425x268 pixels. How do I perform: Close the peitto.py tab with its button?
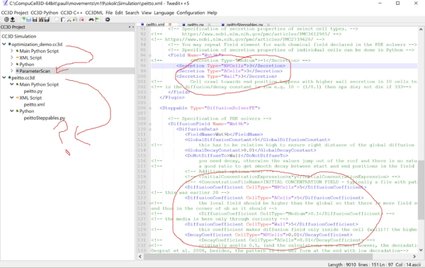[x=209, y=25]
